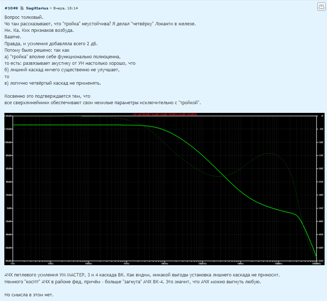Click the small document icon beside #1049
Image resolution: width=327 pixels, height=301 pixels.
tap(22, 8)
